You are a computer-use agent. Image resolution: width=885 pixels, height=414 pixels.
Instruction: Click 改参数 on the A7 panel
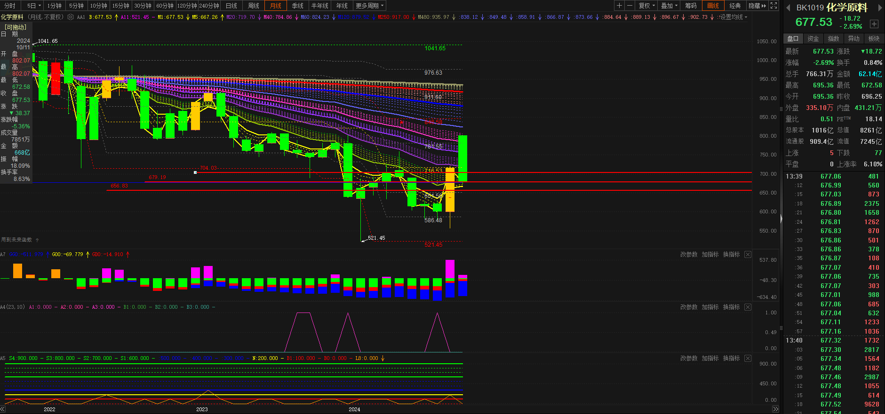pos(689,254)
